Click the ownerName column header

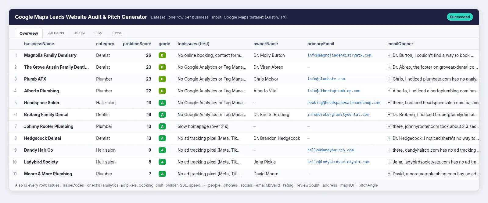coord(266,44)
